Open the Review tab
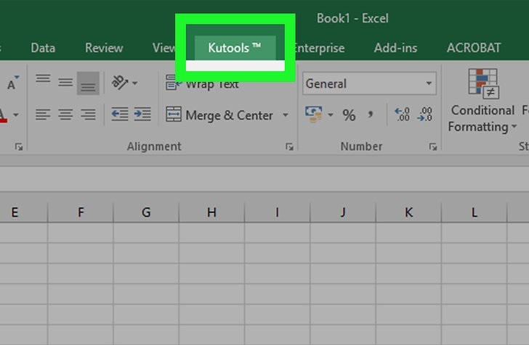 (104, 48)
